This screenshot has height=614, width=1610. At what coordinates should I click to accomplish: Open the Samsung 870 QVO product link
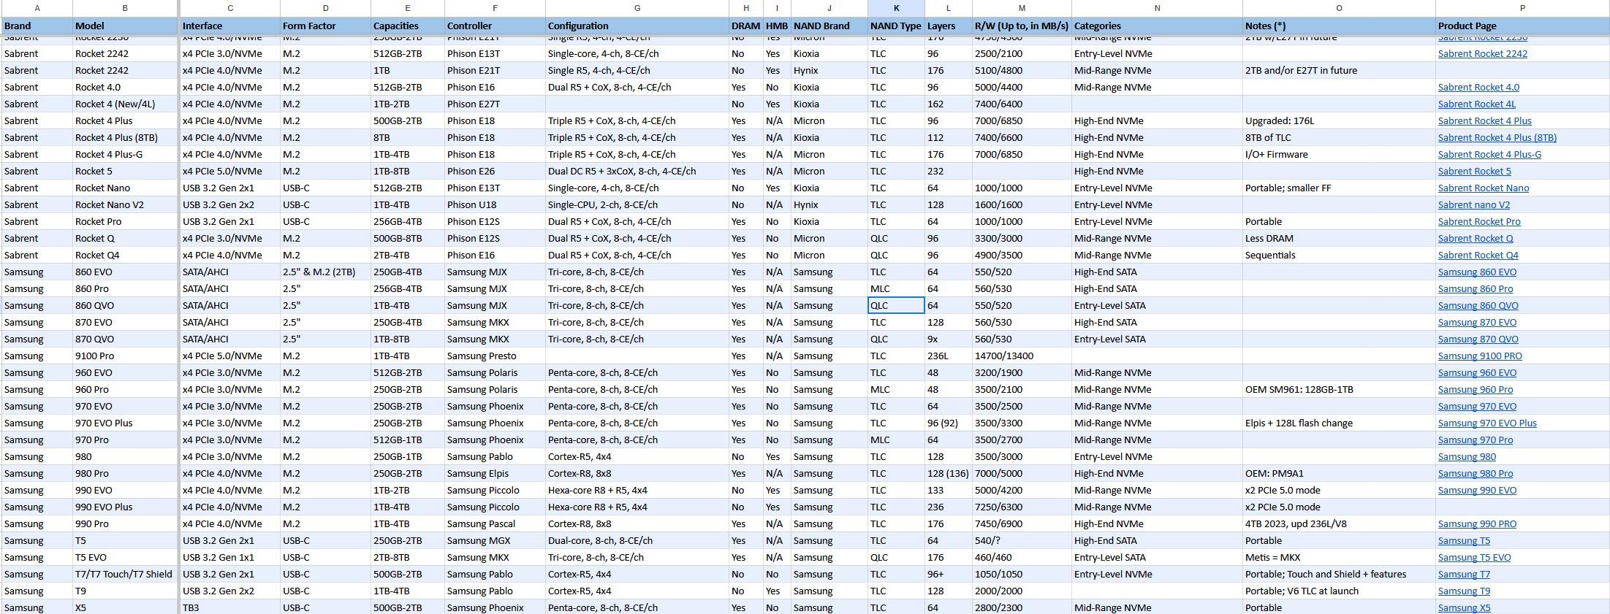[x=1478, y=339]
